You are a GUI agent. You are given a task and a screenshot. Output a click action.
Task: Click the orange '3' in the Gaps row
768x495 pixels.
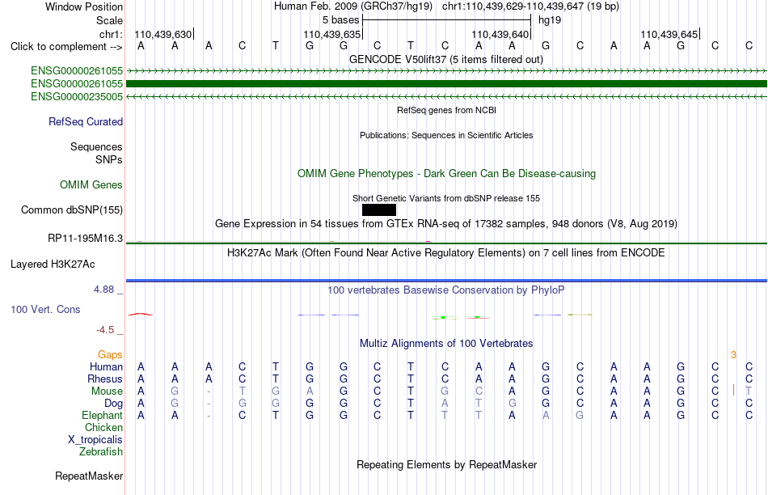point(733,354)
